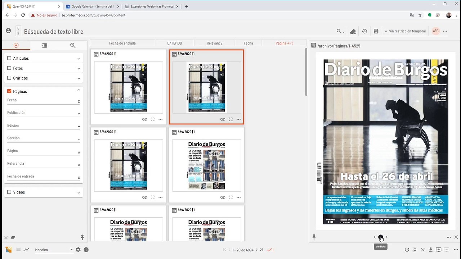
Task: Click the Página number input field
Action: click(44, 151)
